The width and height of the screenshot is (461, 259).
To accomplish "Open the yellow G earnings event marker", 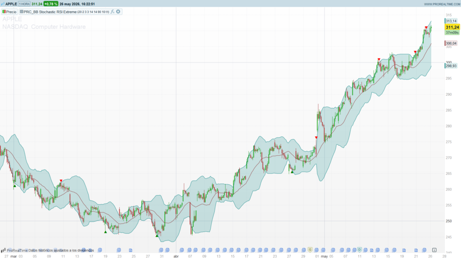I will [310, 250].
